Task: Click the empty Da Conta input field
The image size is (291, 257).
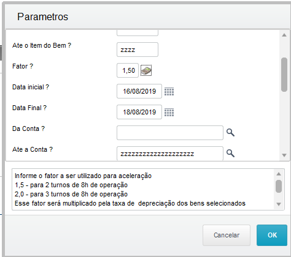Action: pos(170,133)
